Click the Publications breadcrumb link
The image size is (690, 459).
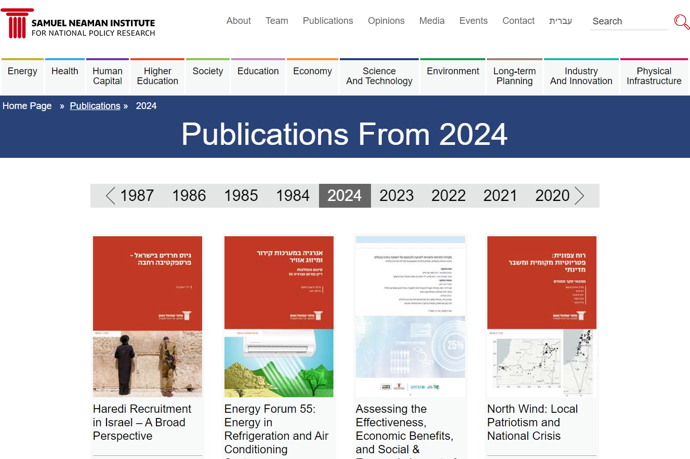click(95, 106)
